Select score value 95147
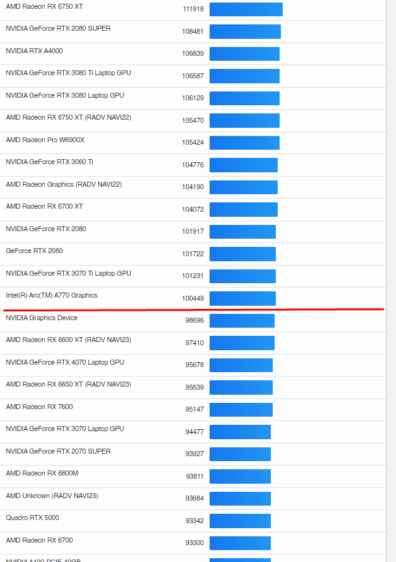 click(x=195, y=409)
